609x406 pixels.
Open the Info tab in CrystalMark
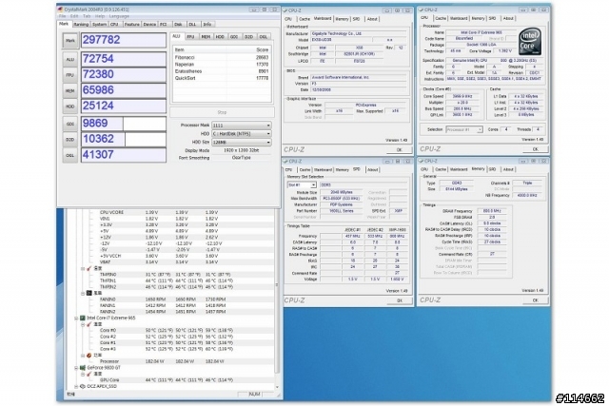point(207,24)
